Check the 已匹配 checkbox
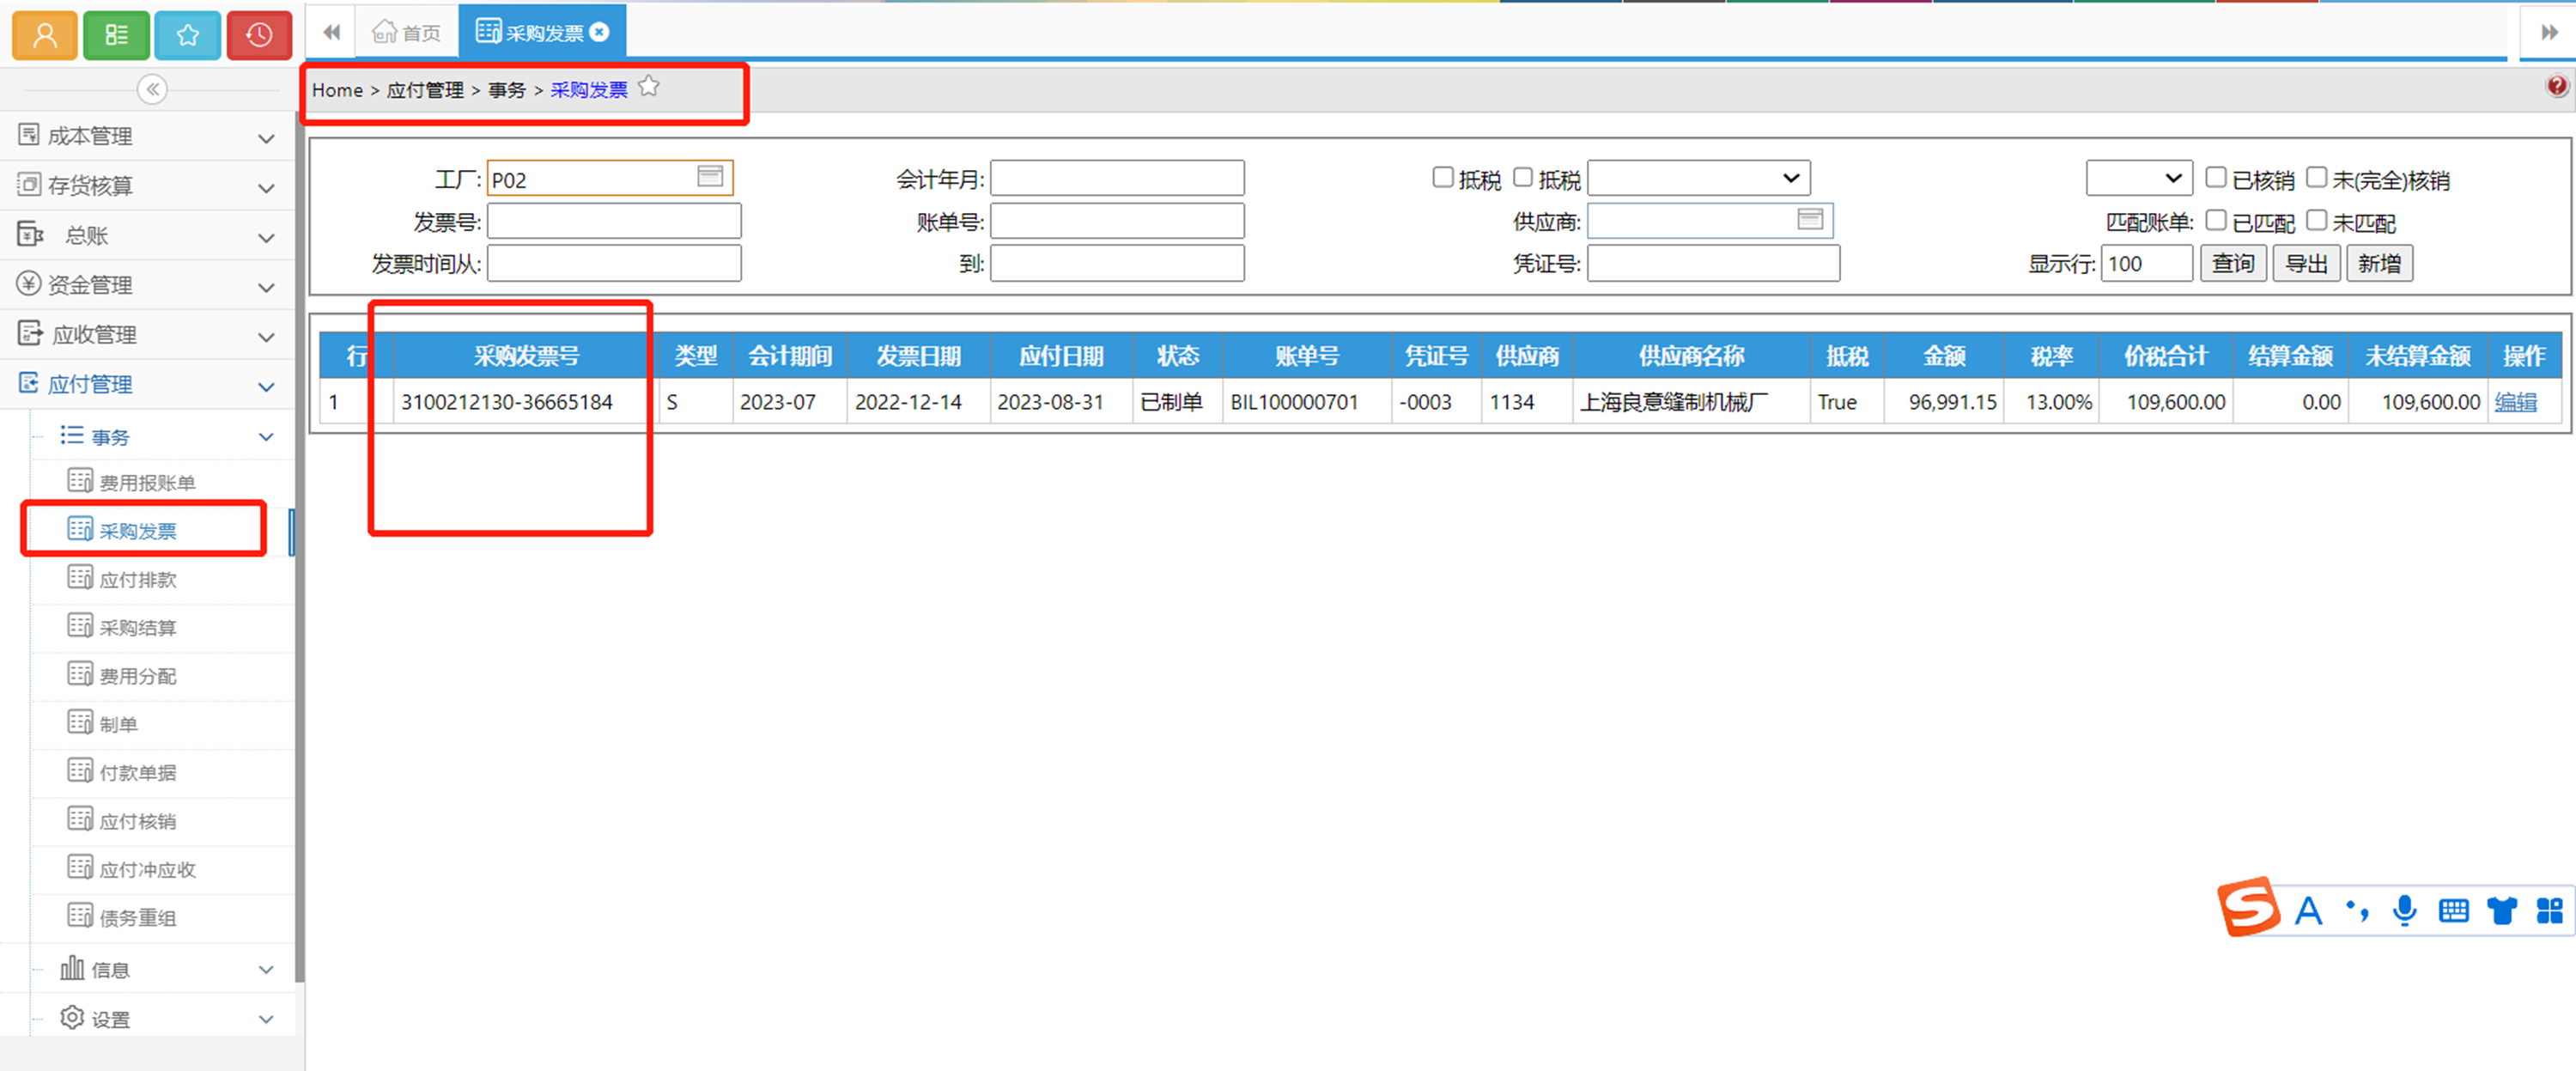The height and width of the screenshot is (1071, 2576). pyautogui.click(x=2216, y=220)
